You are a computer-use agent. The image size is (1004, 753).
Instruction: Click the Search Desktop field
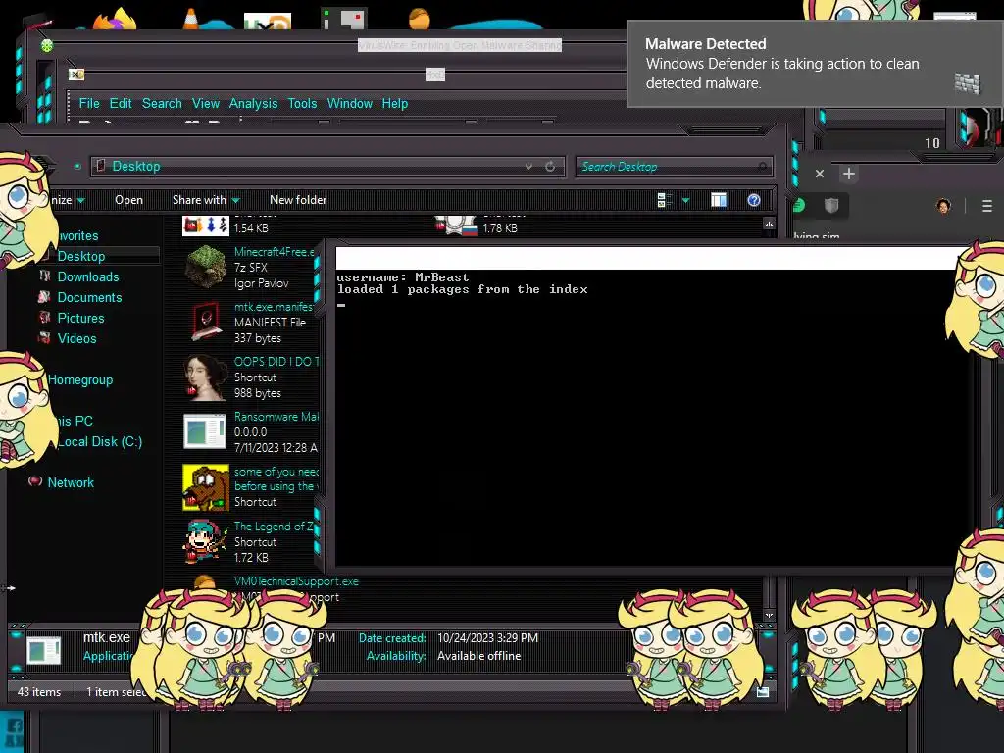click(674, 167)
